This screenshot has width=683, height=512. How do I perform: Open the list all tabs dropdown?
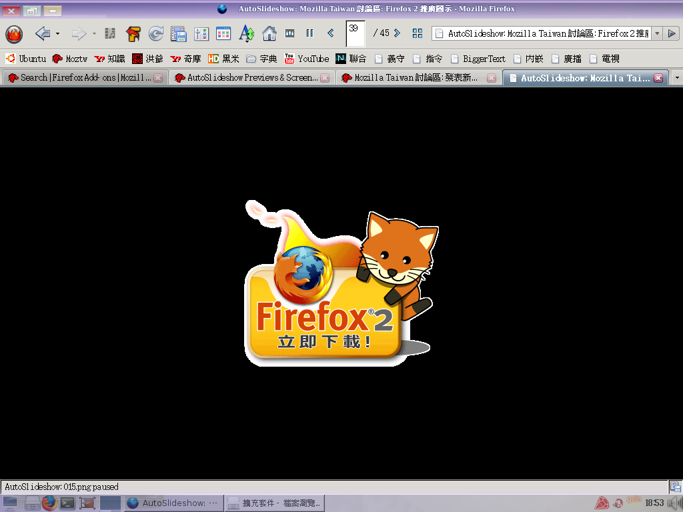pos(677,78)
